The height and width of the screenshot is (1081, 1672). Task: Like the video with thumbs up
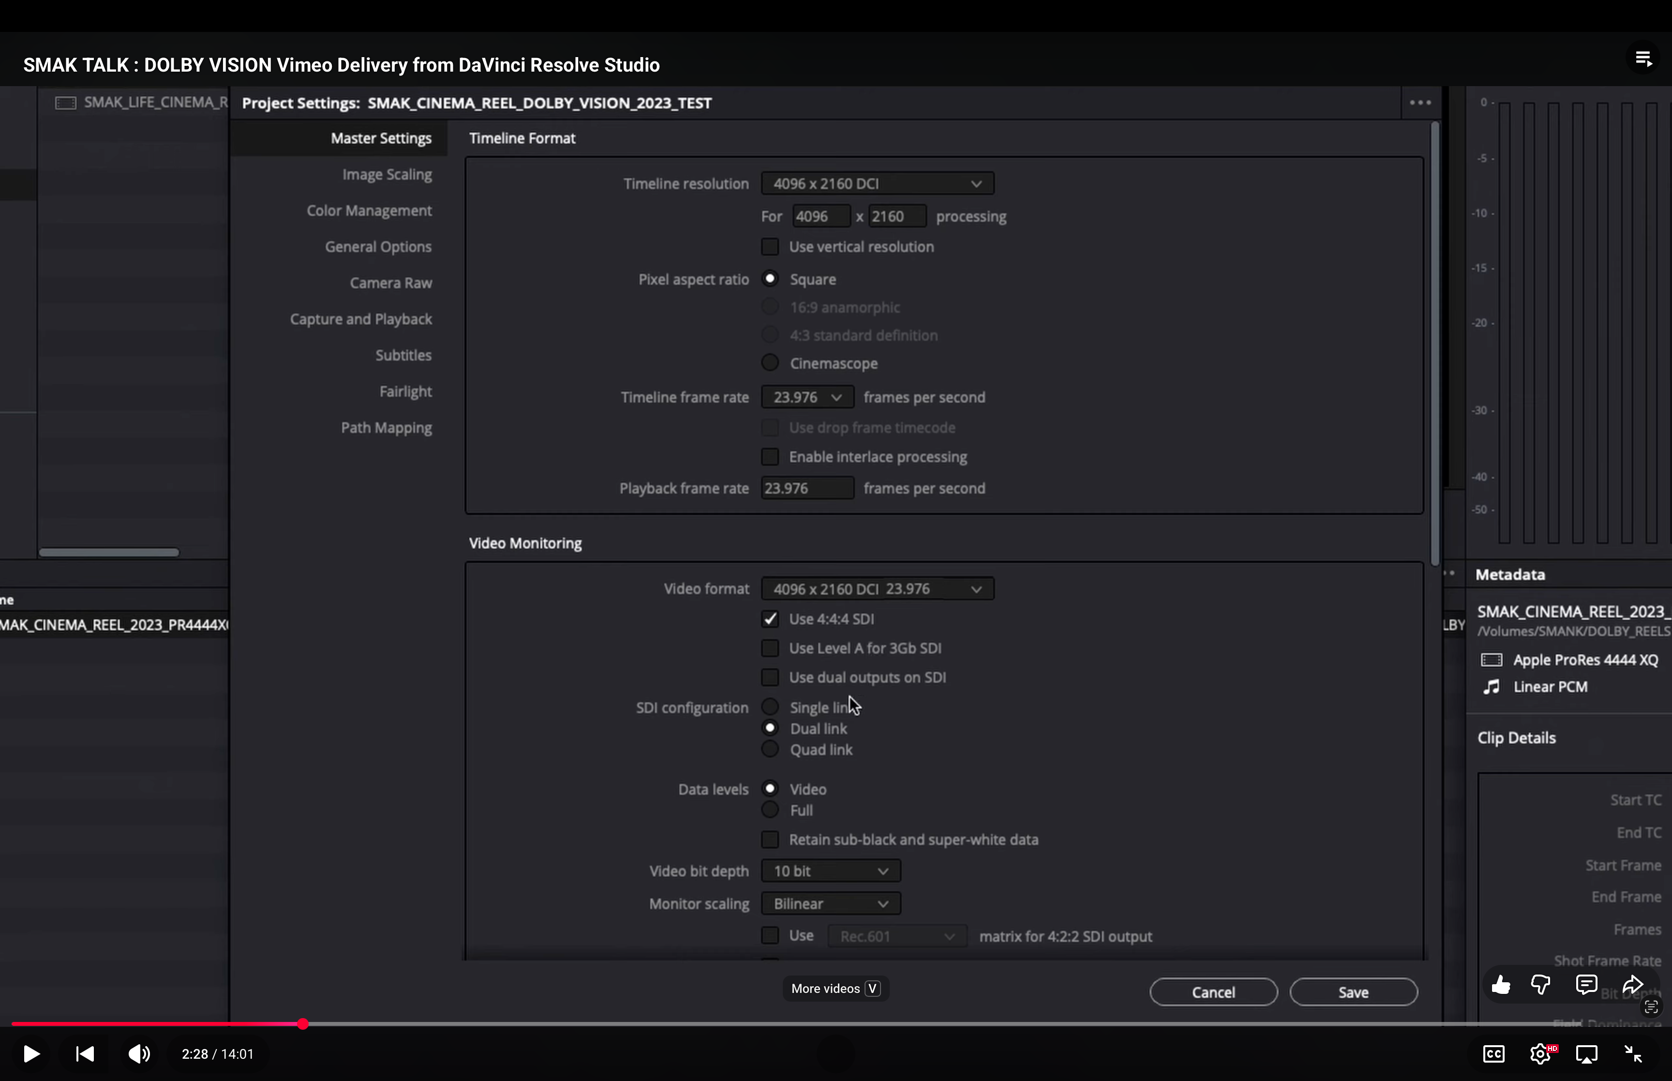click(x=1501, y=985)
